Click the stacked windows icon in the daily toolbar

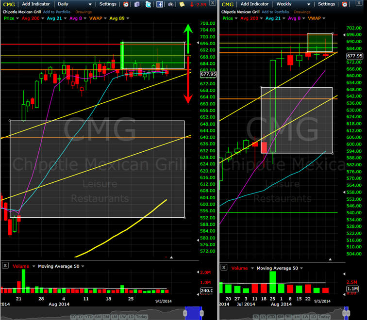(x=137, y=4)
